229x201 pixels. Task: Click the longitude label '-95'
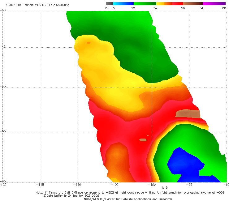pos(189,185)
